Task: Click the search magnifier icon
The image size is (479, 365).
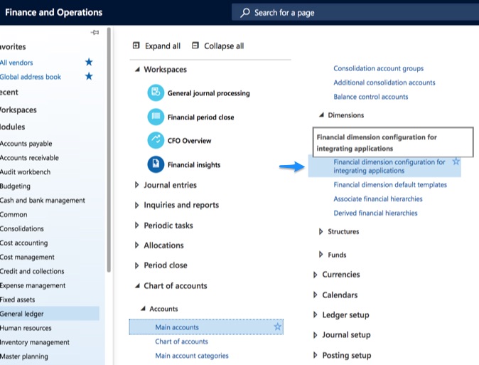Action: coord(244,13)
